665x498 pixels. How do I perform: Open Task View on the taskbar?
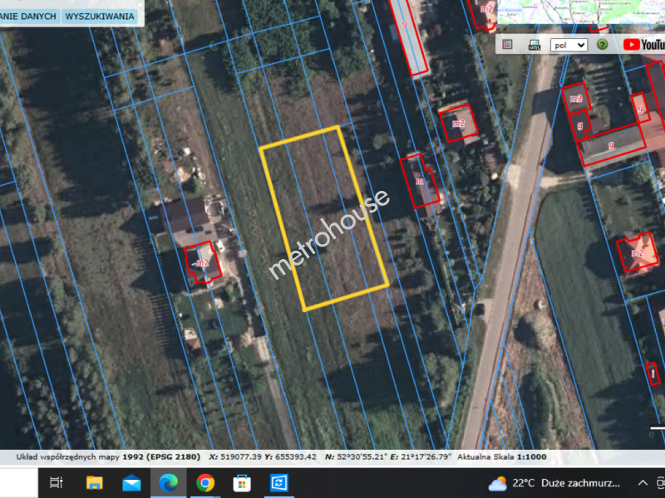point(56,483)
